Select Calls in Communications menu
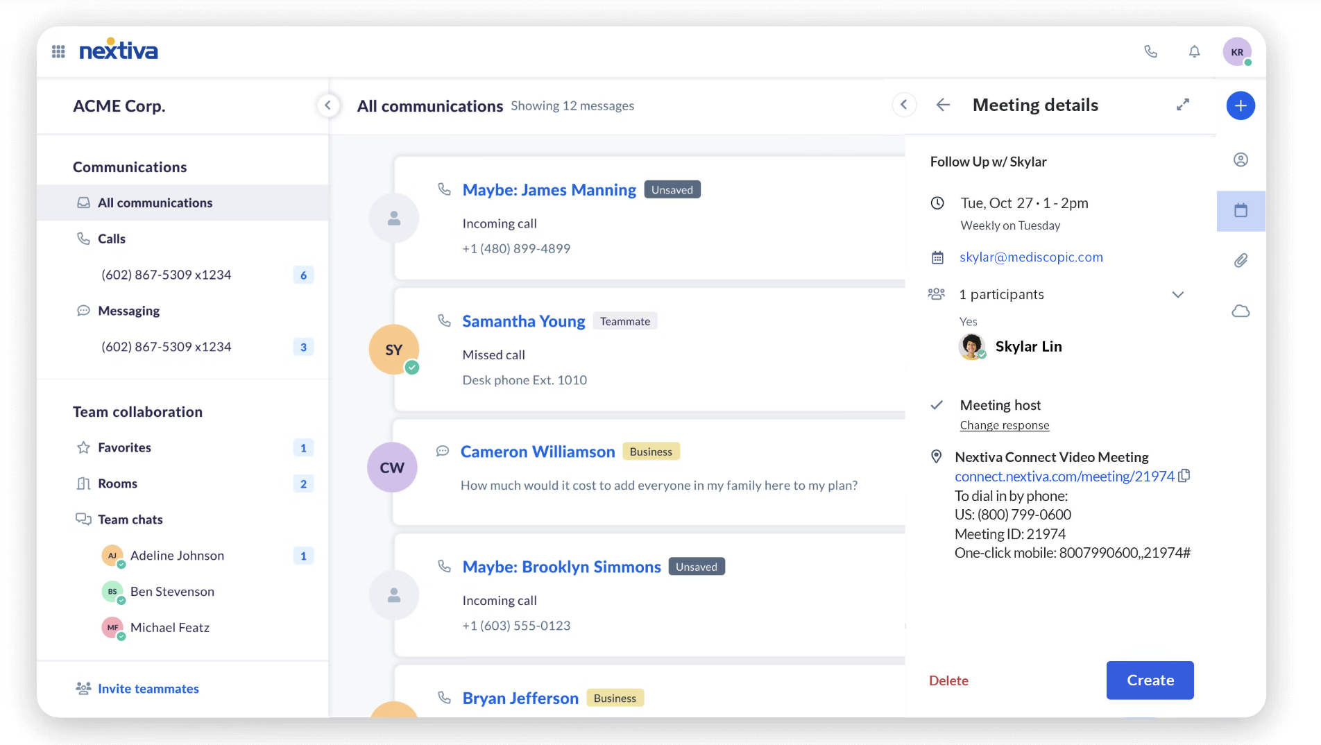The width and height of the screenshot is (1321, 745). point(111,239)
